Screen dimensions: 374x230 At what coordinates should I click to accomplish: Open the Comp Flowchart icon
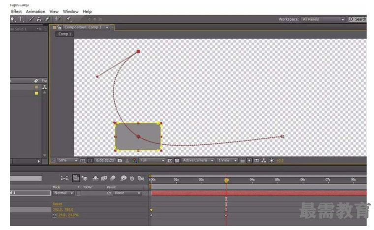[x=264, y=161]
